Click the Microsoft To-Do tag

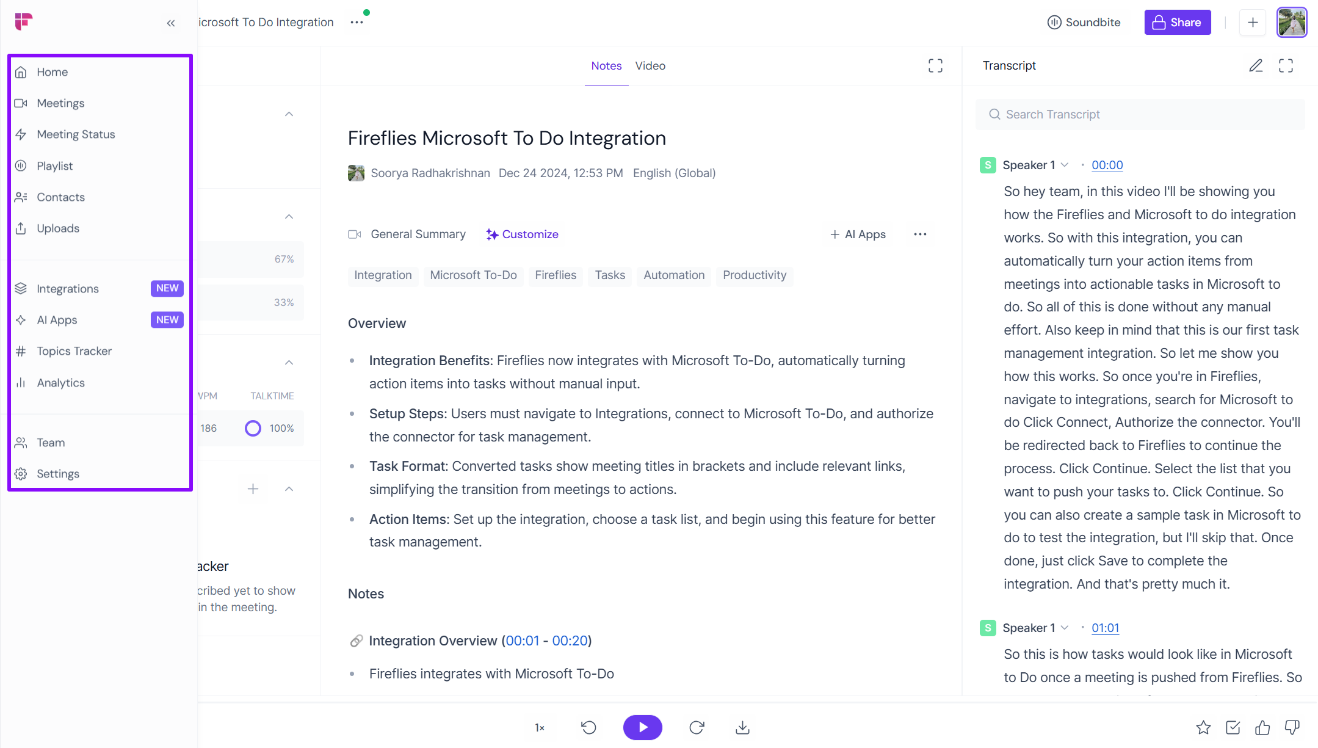click(x=473, y=275)
